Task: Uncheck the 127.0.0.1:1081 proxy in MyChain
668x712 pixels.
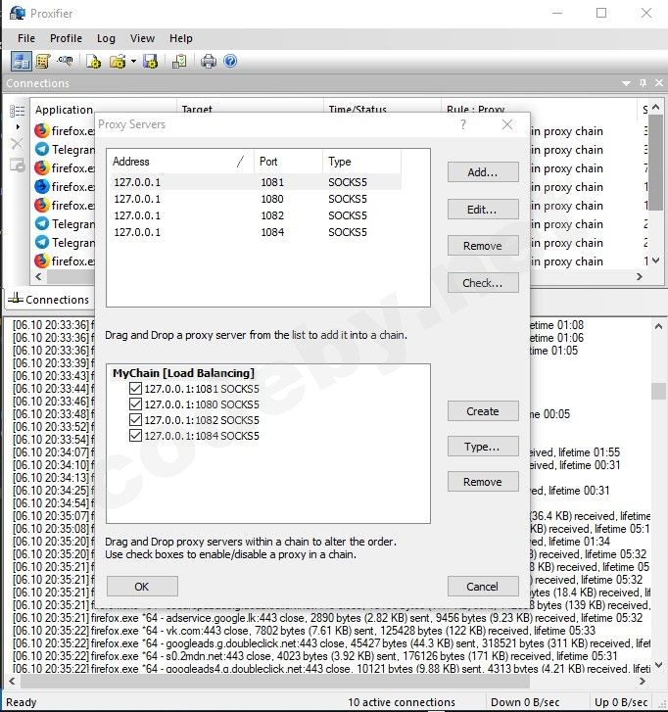Action: 135,389
